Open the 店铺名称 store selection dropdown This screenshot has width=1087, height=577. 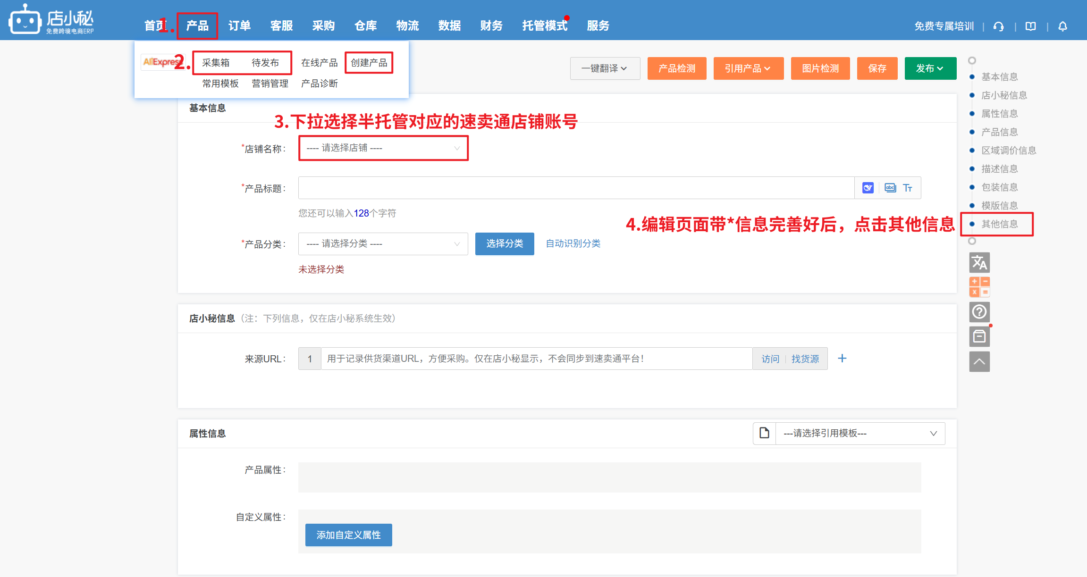coord(383,148)
